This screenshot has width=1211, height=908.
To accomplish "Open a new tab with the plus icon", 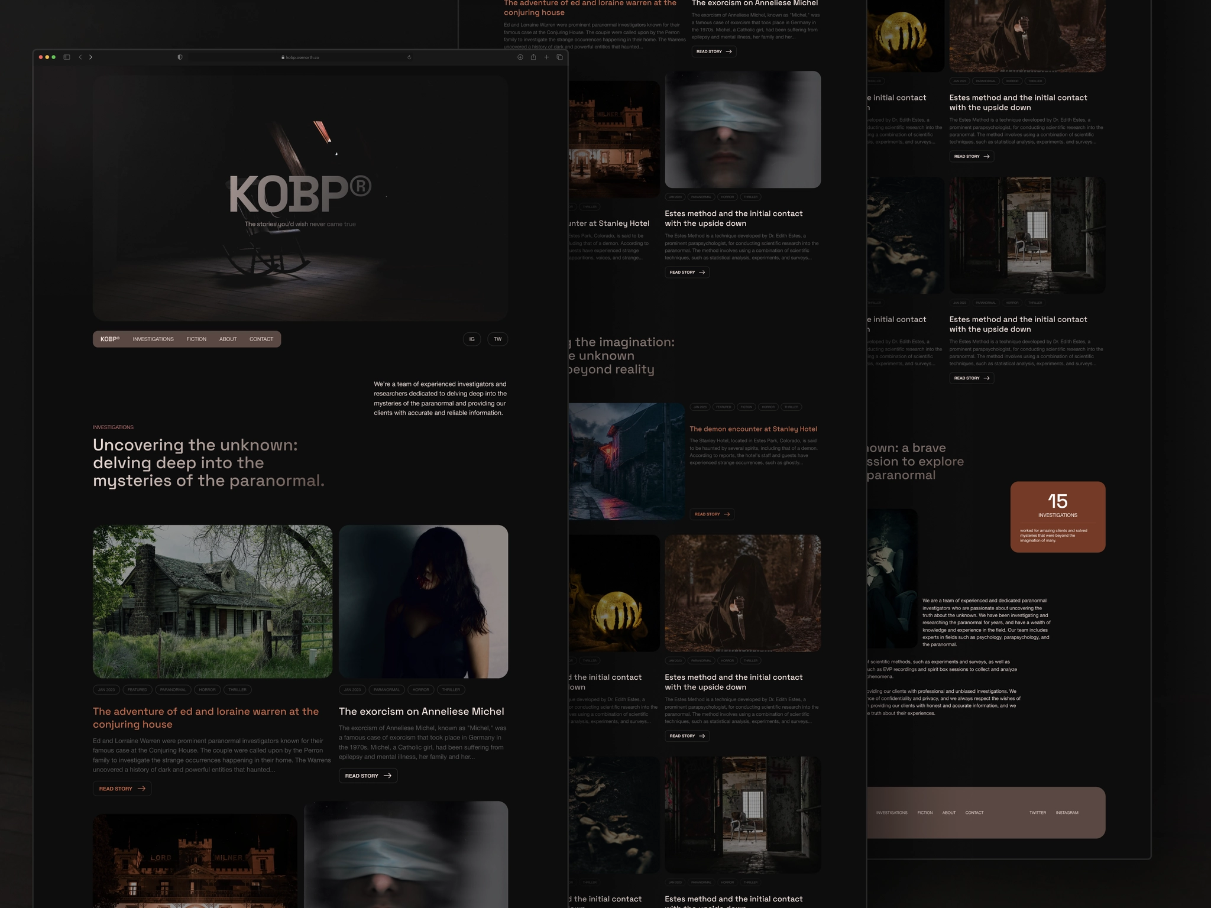I will coord(546,57).
